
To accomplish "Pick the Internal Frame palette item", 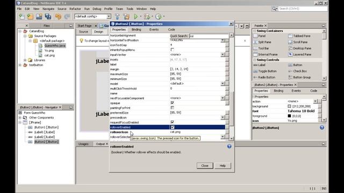I will click(266, 54).
